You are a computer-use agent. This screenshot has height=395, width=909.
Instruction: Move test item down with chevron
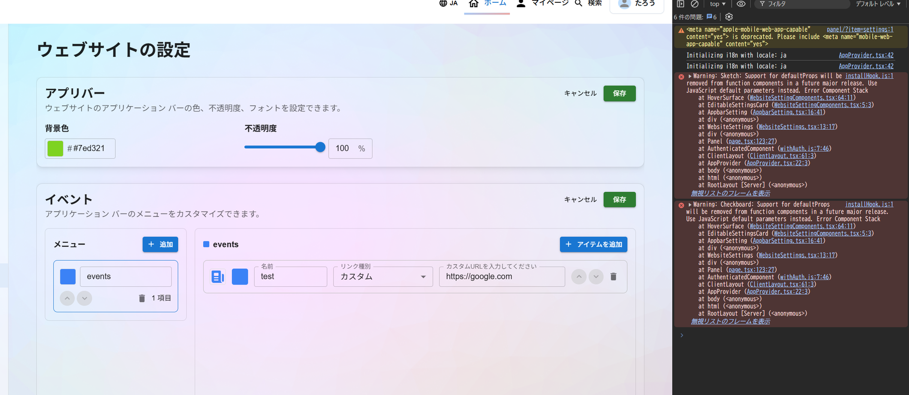click(596, 276)
